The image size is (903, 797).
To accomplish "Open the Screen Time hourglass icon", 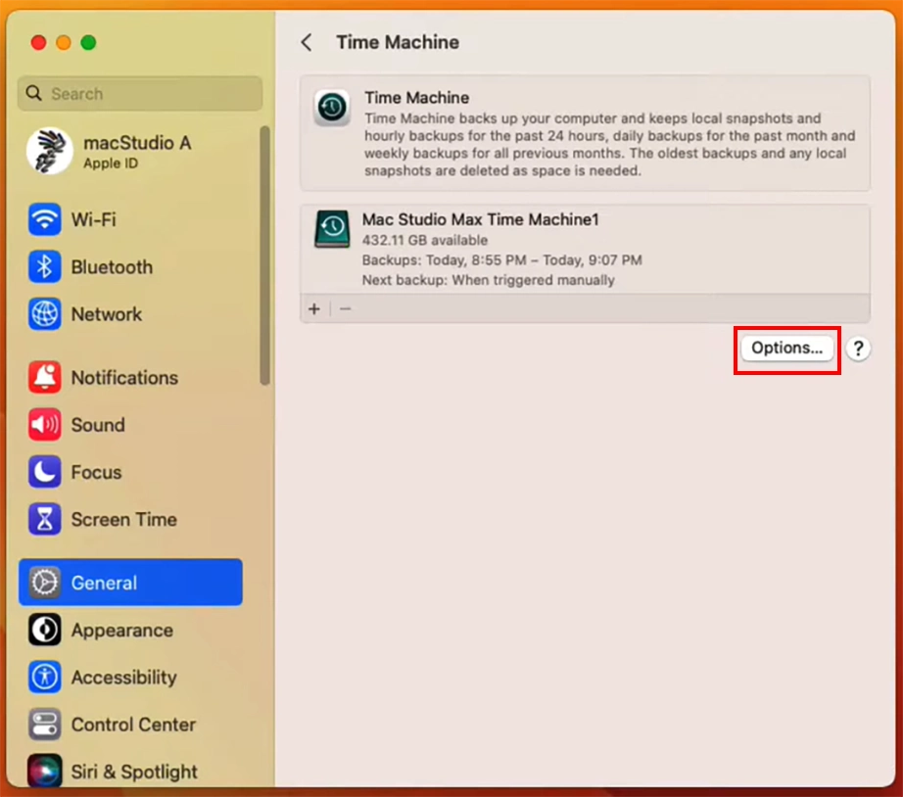I will coord(44,519).
